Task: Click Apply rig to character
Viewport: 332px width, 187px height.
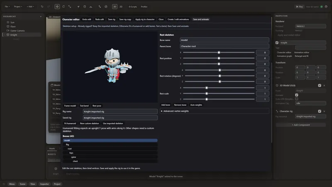Action: 145,19
